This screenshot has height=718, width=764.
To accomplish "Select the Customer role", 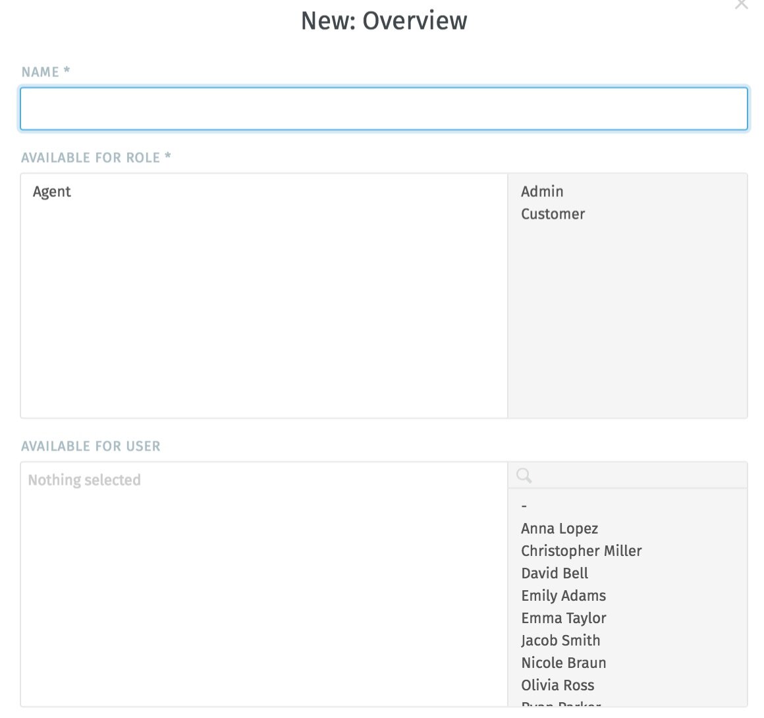I will tap(553, 213).
